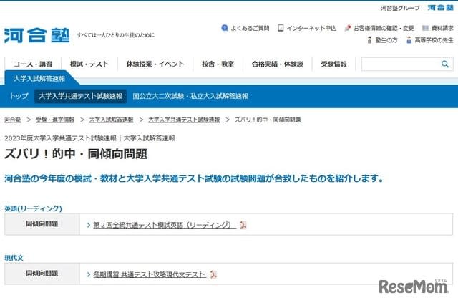Click 同傾向問題 cell in the 英語 row
This screenshot has height=303, width=458.
pos(42,224)
